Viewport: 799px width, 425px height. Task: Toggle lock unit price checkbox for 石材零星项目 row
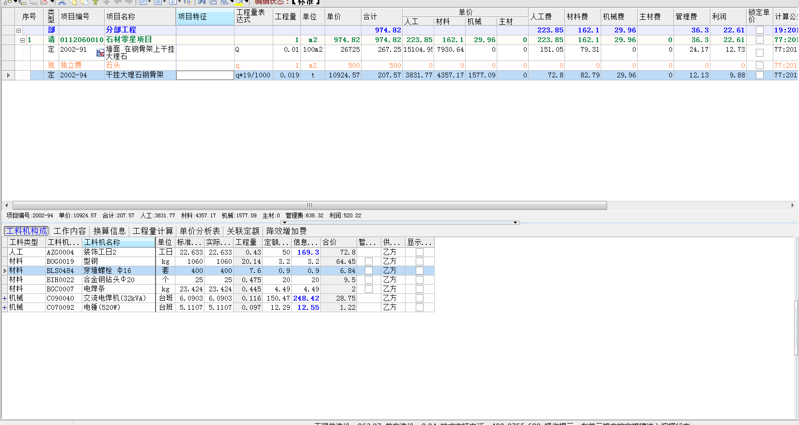coord(759,40)
